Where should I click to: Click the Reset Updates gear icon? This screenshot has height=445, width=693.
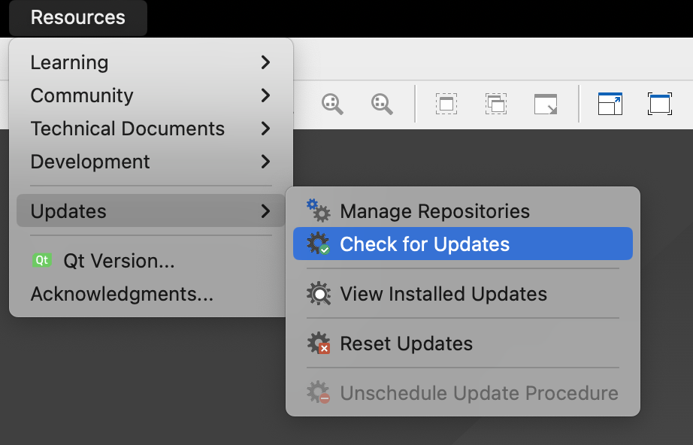pos(319,344)
